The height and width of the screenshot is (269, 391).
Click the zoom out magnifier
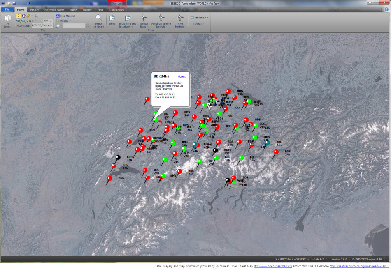pos(23,21)
